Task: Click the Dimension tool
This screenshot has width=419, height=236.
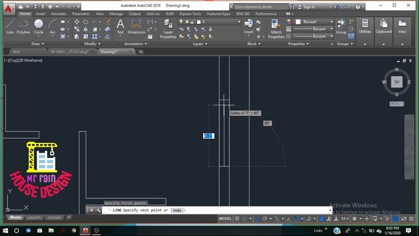Action: pyautogui.click(x=136, y=27)
